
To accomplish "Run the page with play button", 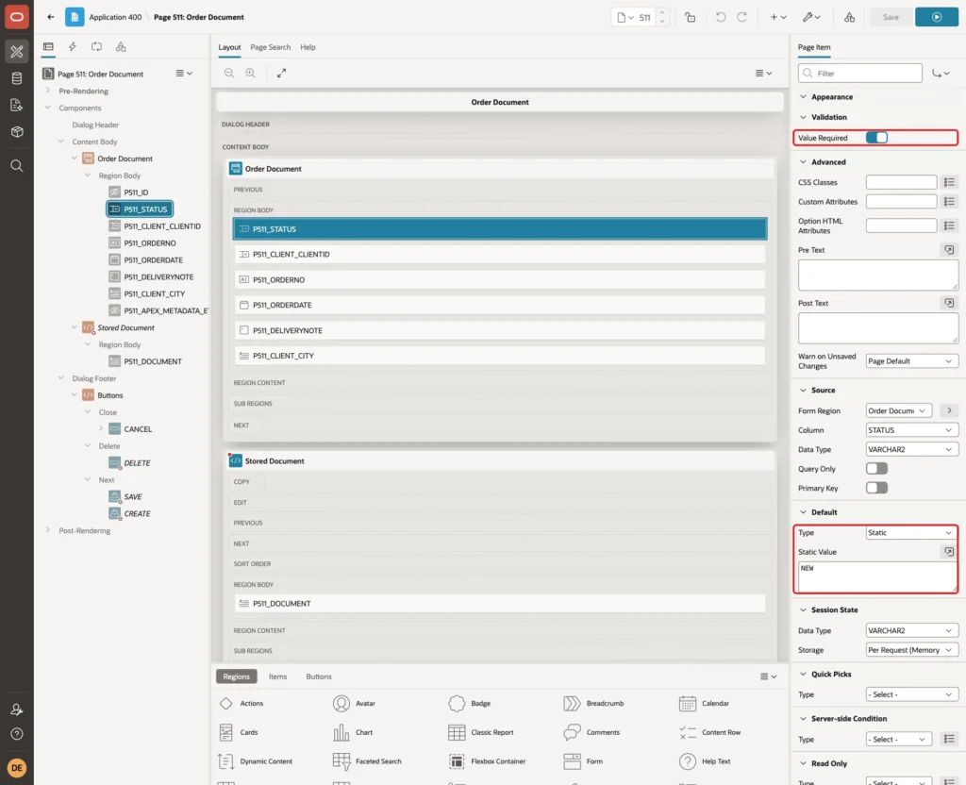I will tap(936, 17).
